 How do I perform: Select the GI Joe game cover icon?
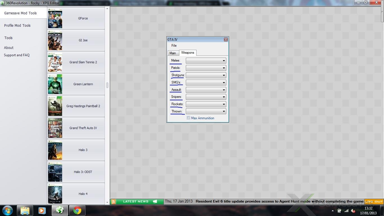point(55,40)
